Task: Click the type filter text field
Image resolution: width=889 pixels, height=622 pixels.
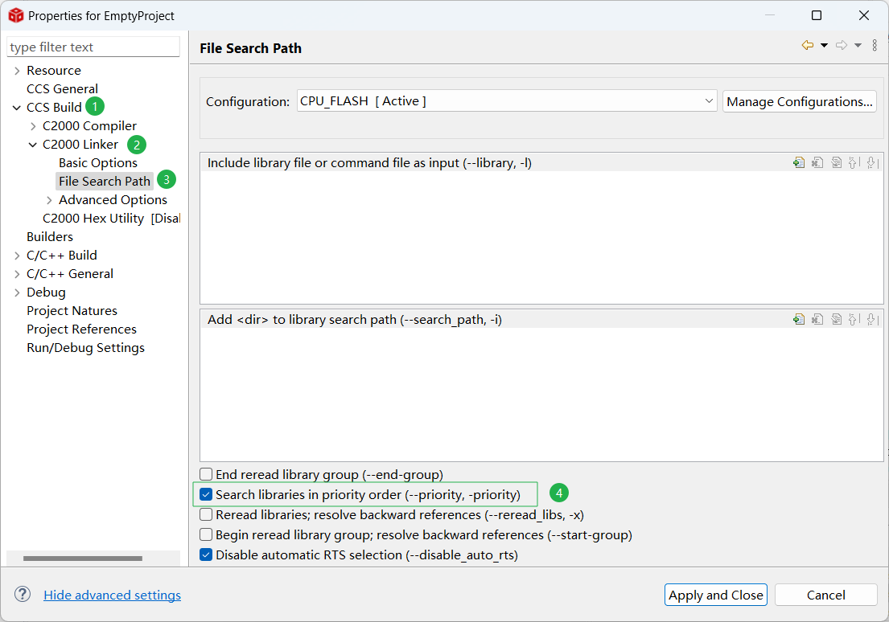Action: 93,47
